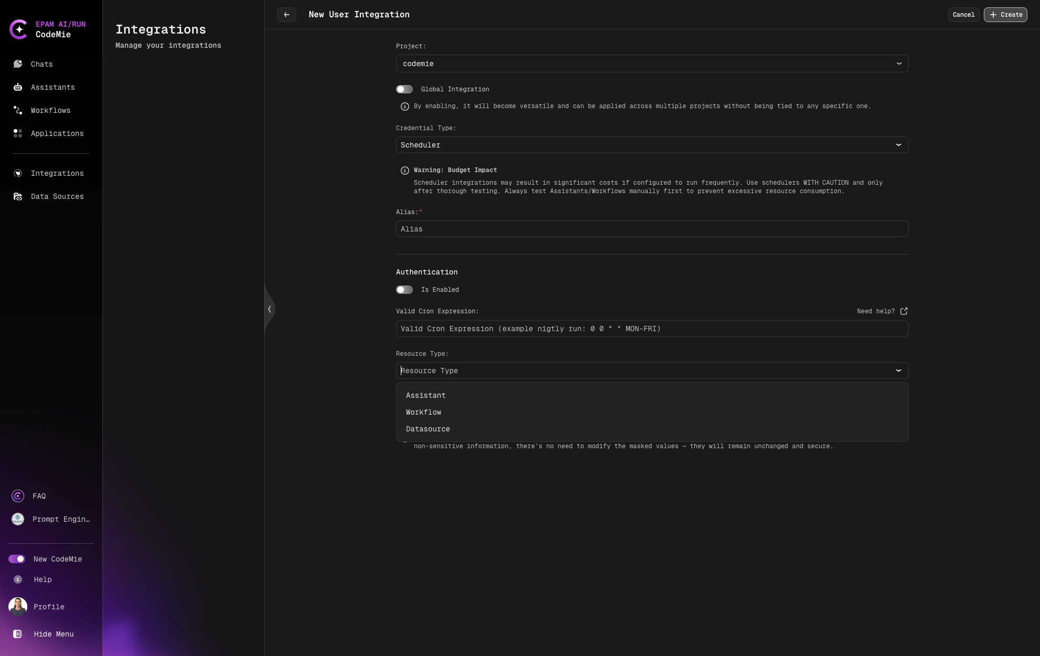The height and width of the screenshot is (656, 1040).
Task: Click the Alias input field
Action: (x=652, y=229)
